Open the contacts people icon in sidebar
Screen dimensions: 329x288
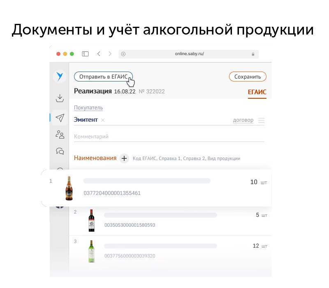click(60, 135)
